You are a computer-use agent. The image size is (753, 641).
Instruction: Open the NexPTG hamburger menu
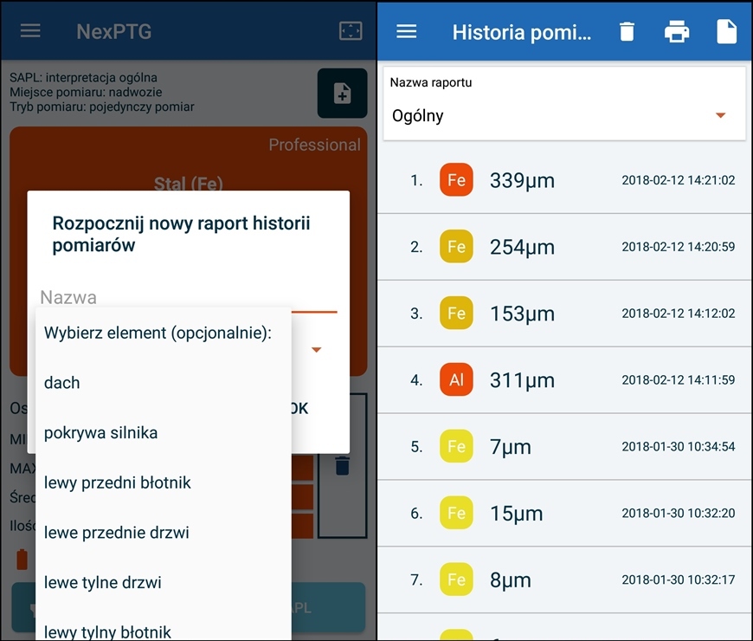(x=30, y=31)
